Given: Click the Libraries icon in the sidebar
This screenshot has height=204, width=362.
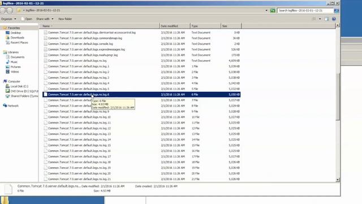Looking at the screenshot, I should pyautogui.click(x=5, y=52).
